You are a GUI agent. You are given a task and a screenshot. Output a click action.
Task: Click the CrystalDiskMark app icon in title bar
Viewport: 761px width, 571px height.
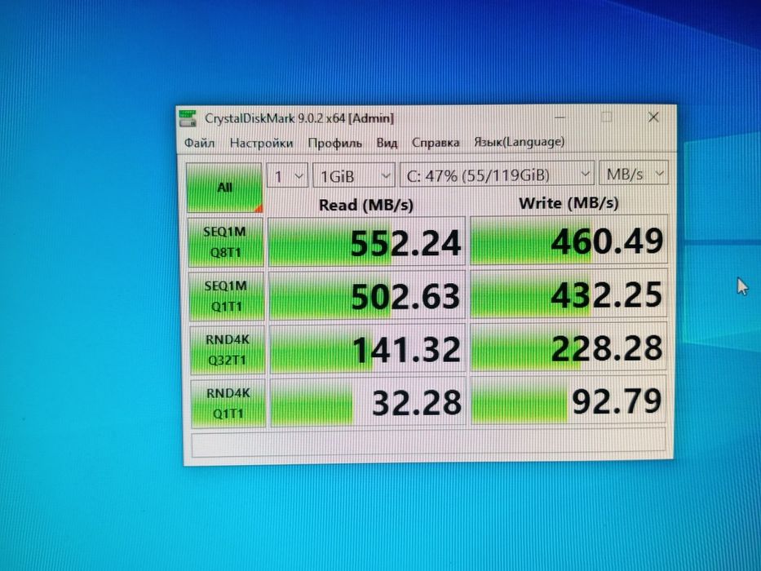pyautogui.click(x=188, y=118)
